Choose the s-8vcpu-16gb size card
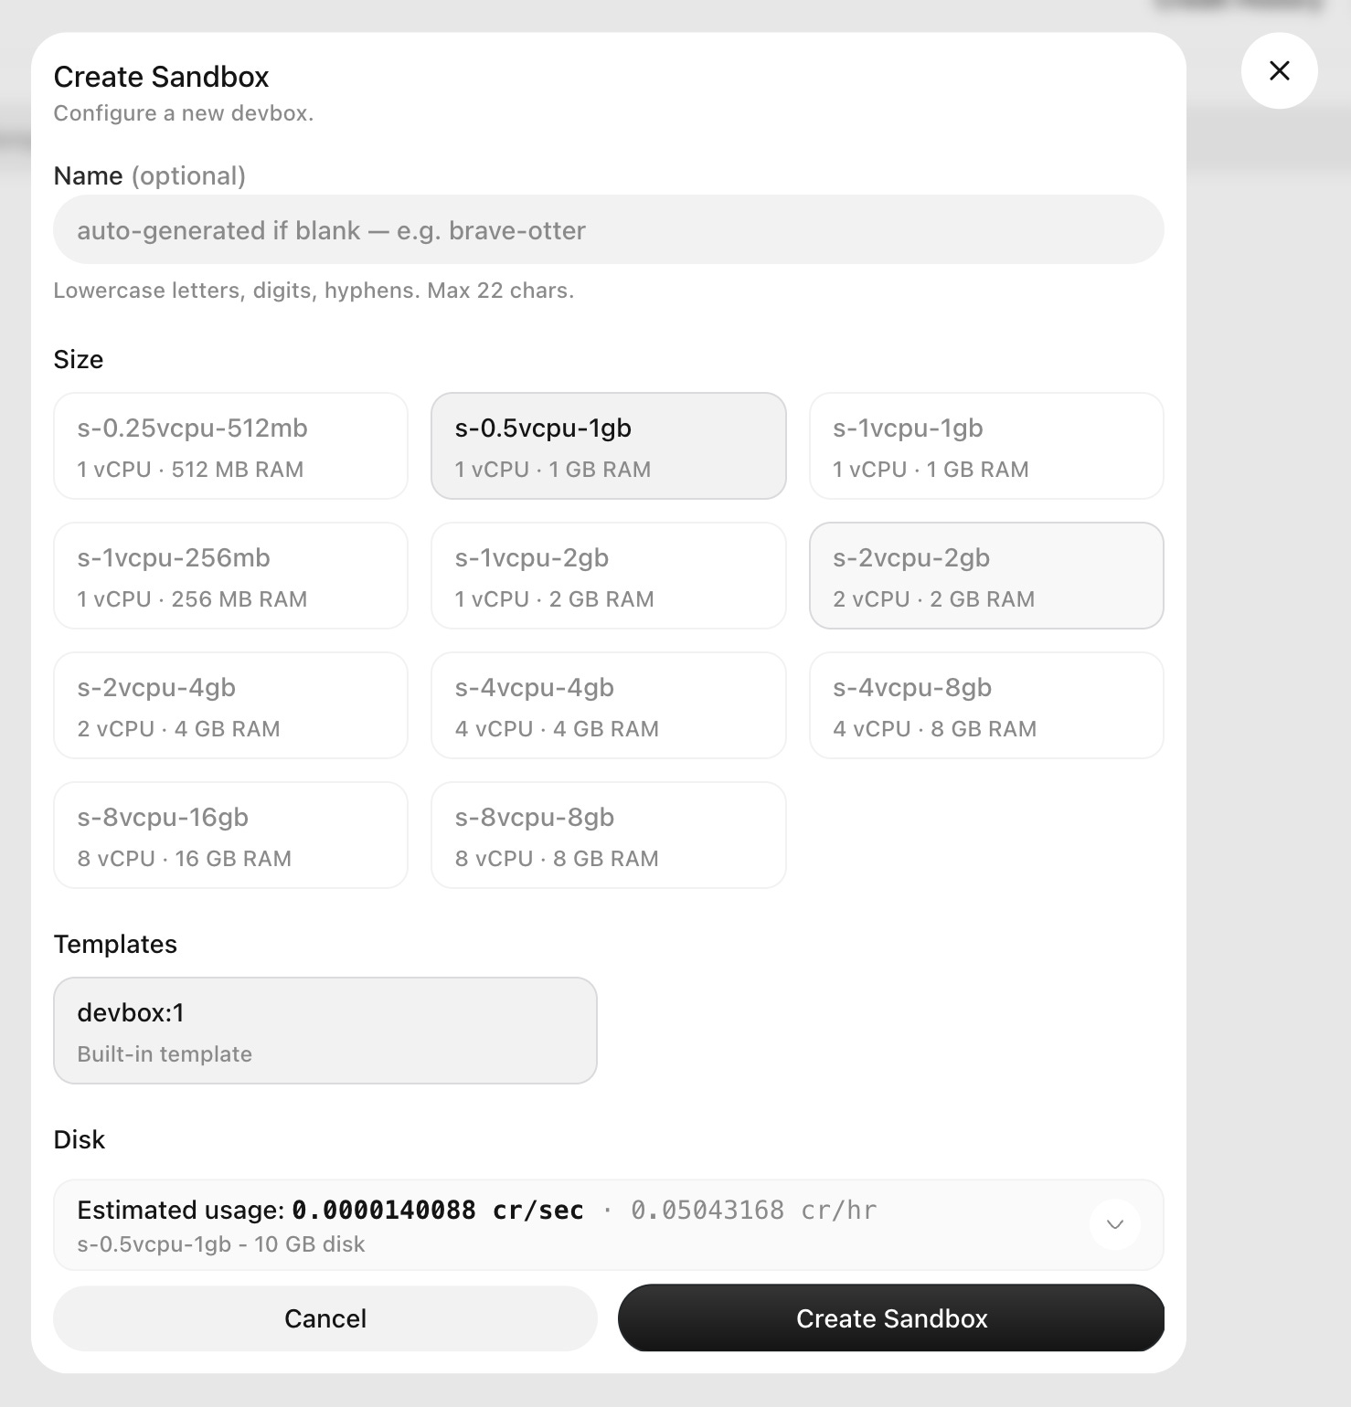This screenshot has height=1407, width=1351. click(x=230, y=835)
